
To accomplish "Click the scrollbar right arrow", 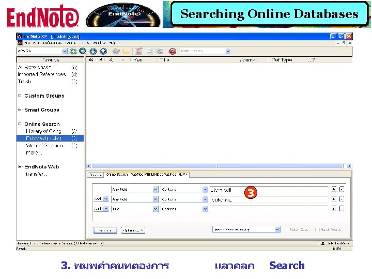I will point(349,166).
